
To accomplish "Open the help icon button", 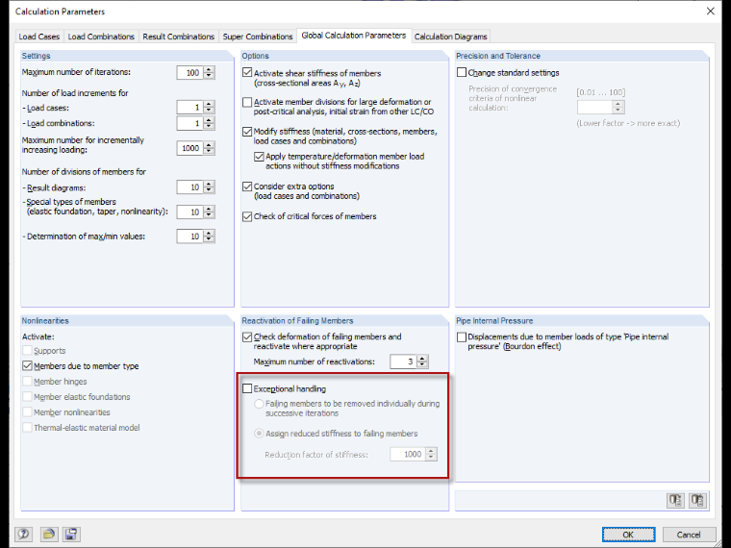I will tap(23, 534).
